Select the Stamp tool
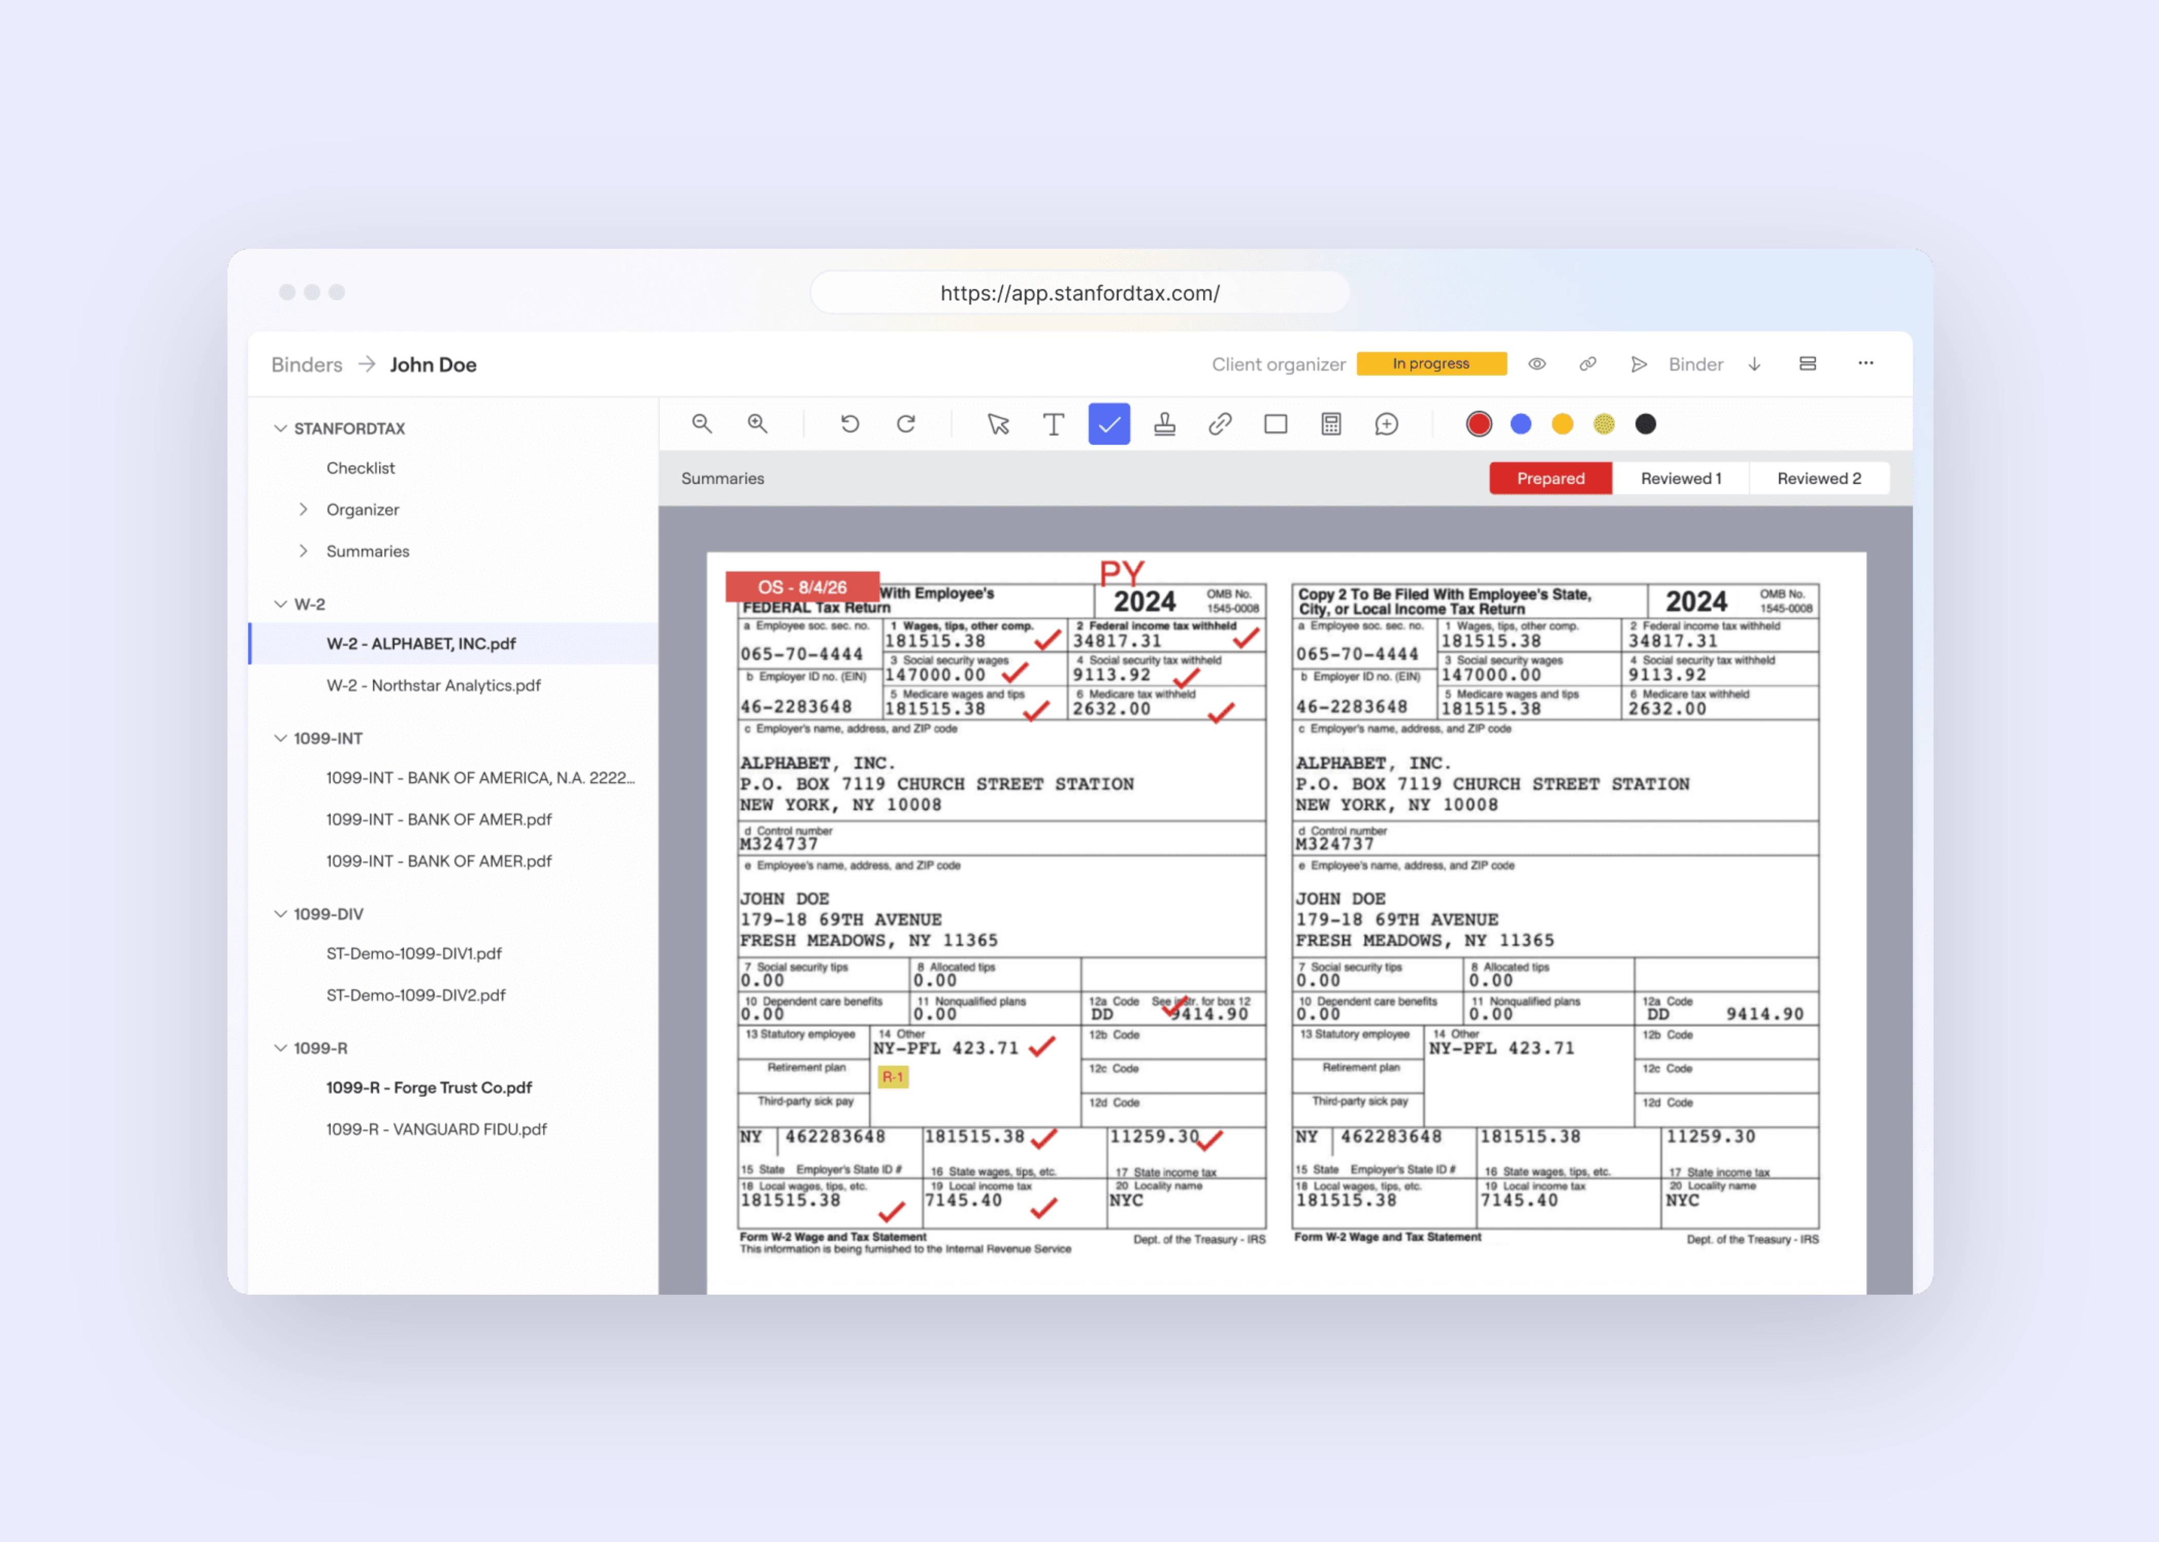 [x=1165, y=424]
